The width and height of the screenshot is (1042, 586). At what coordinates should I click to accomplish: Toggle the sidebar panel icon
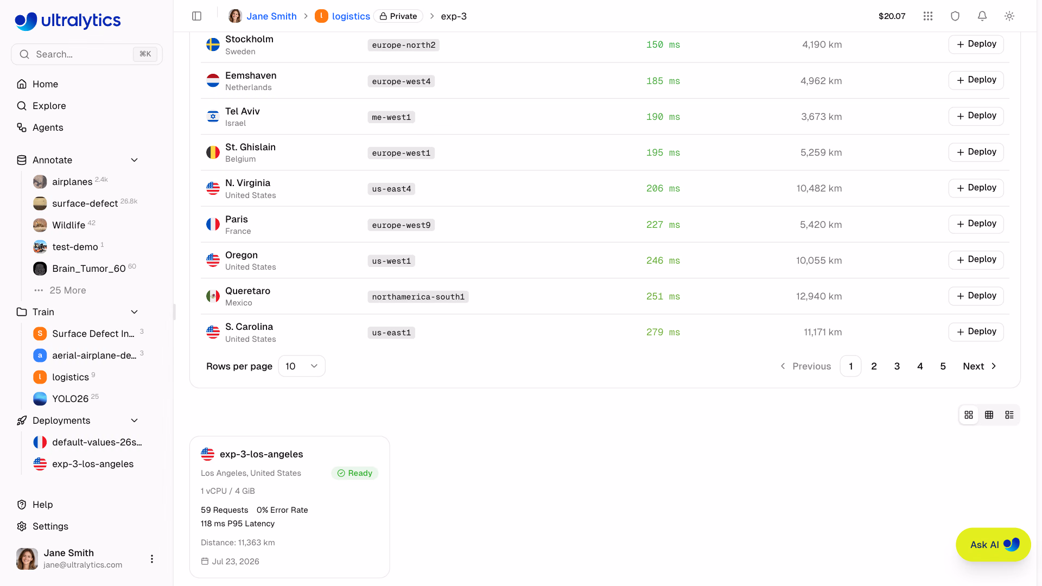(x=196, y=16)
